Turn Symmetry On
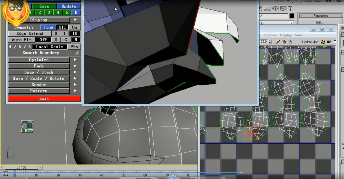 coord(74,27)
